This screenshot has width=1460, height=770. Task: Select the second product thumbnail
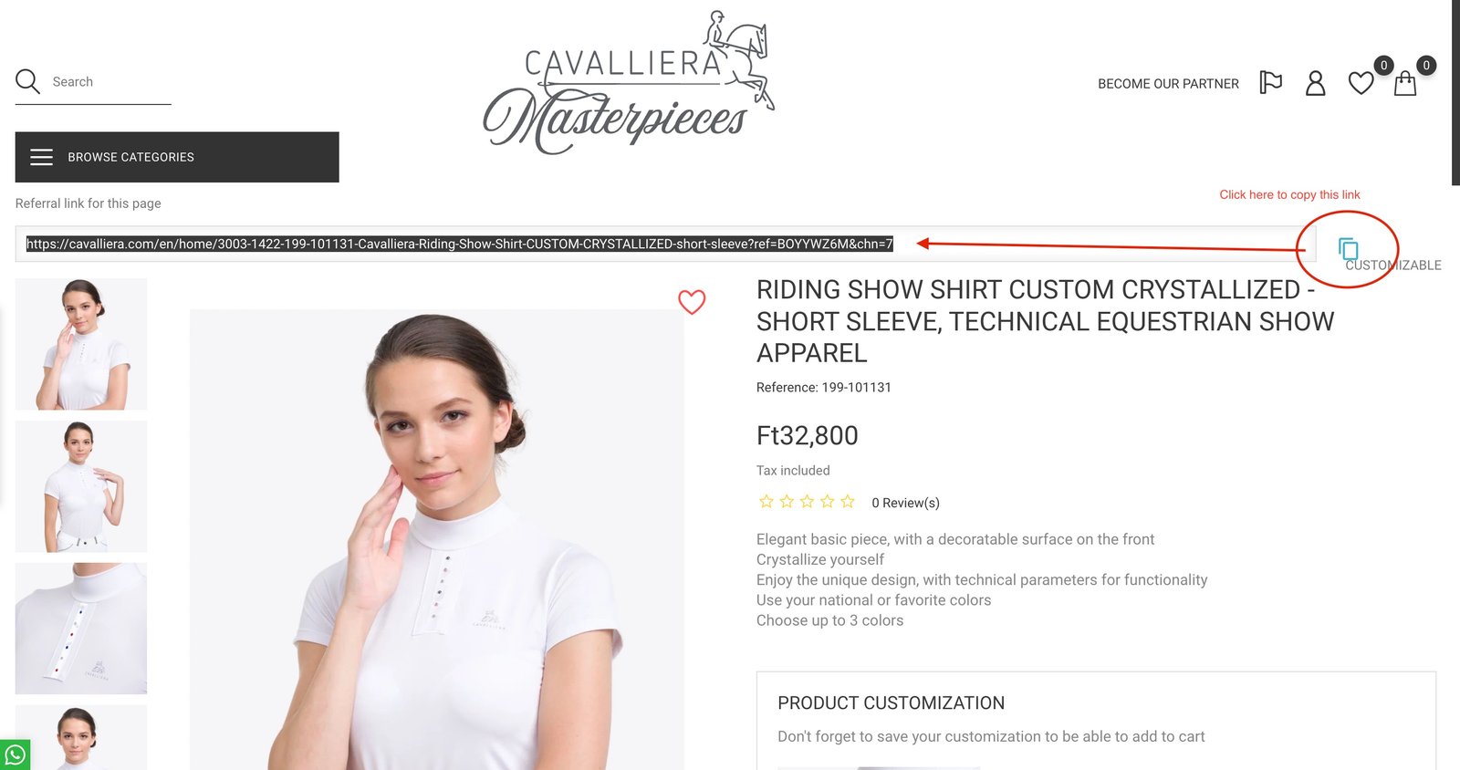(81, 486)
